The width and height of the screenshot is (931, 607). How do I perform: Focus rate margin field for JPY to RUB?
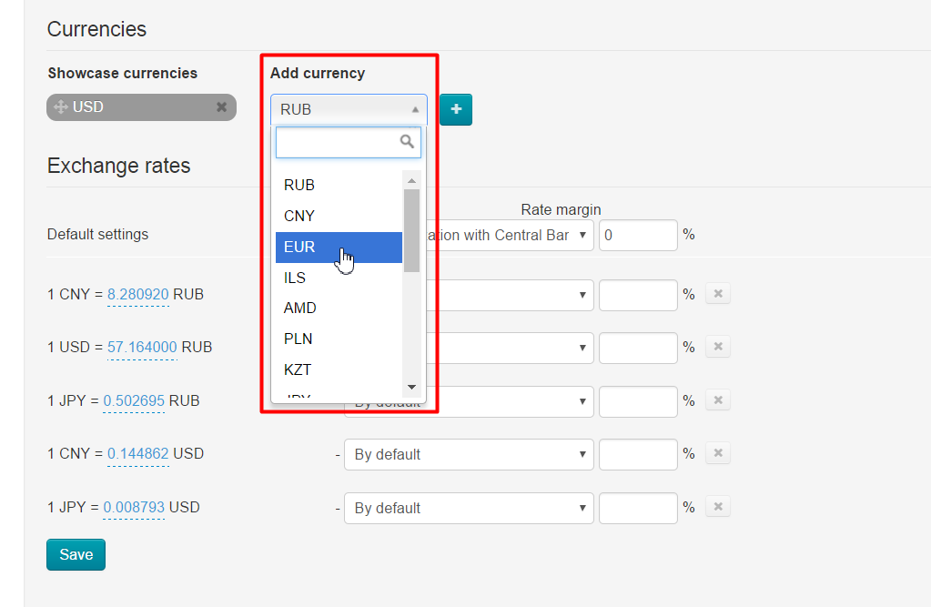[x=638, y=401]
